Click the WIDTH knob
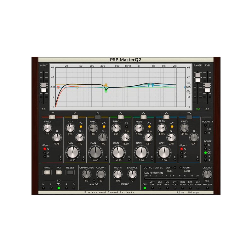The width and height of the screenshot is (252, 252). click(x=118, y=174)
